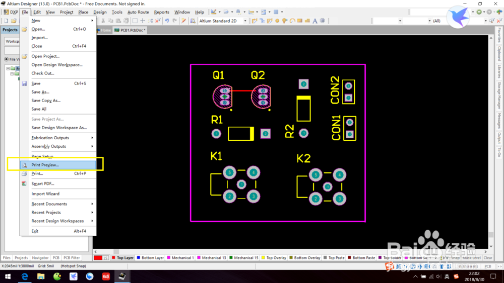Click the PCB panel button in status bar
This screenshot has width=504, height=283.
pyautogui.click(x=487, y=266)
